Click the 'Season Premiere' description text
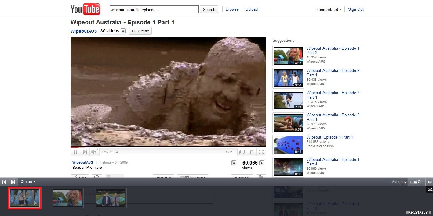433x216 pixels. click(87, 168)
